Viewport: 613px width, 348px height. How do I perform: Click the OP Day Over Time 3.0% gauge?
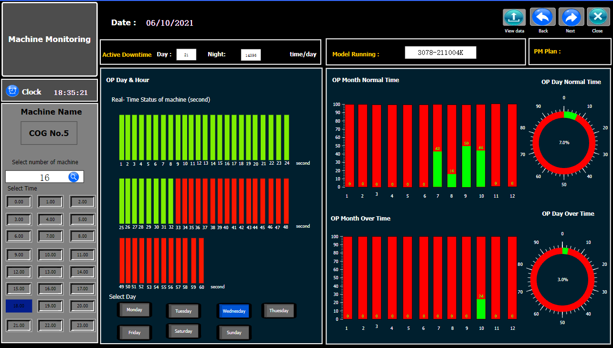563,279
